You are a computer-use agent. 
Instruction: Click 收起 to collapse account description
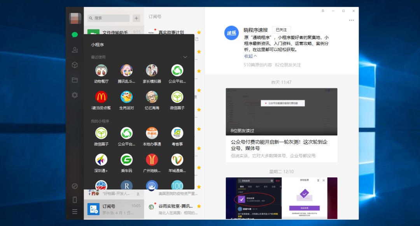[250, 56]
